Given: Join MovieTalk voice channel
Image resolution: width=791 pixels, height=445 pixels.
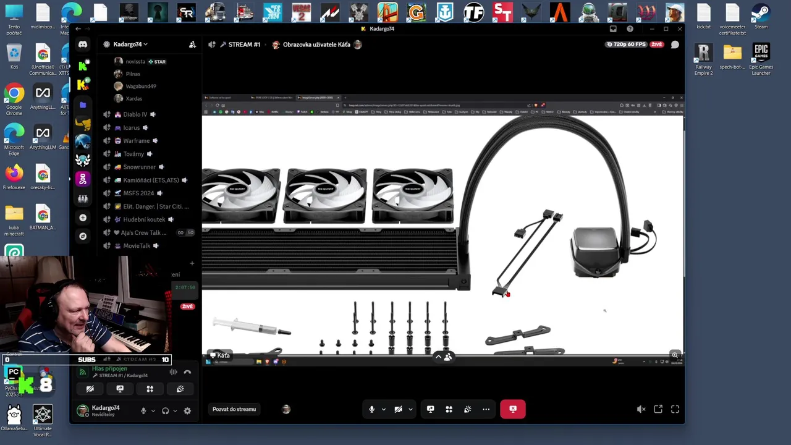Looking at the screenshot, I should point(136,246).
